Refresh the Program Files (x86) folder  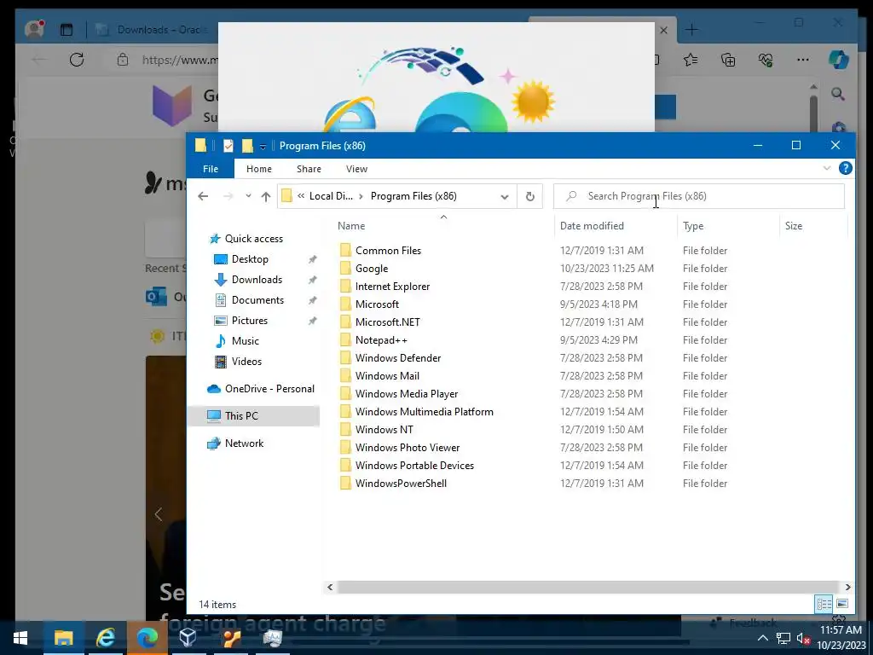[530, 196]
